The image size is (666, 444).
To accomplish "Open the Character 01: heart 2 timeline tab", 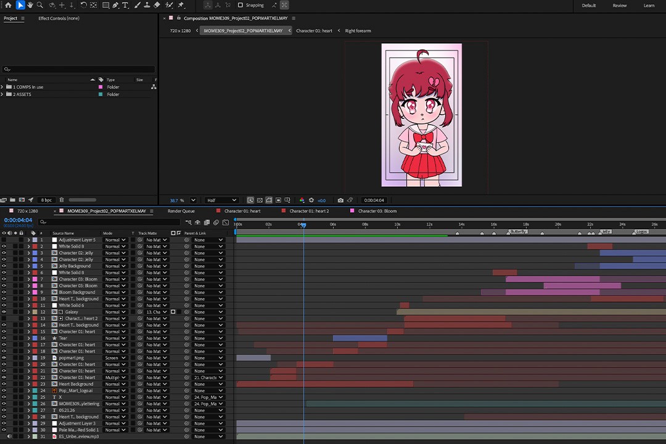I will [309, 211].
